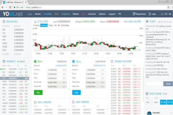Click the ETH / BTC chart icon
This screenshot has width=173, height=115.
coord(35,22)
